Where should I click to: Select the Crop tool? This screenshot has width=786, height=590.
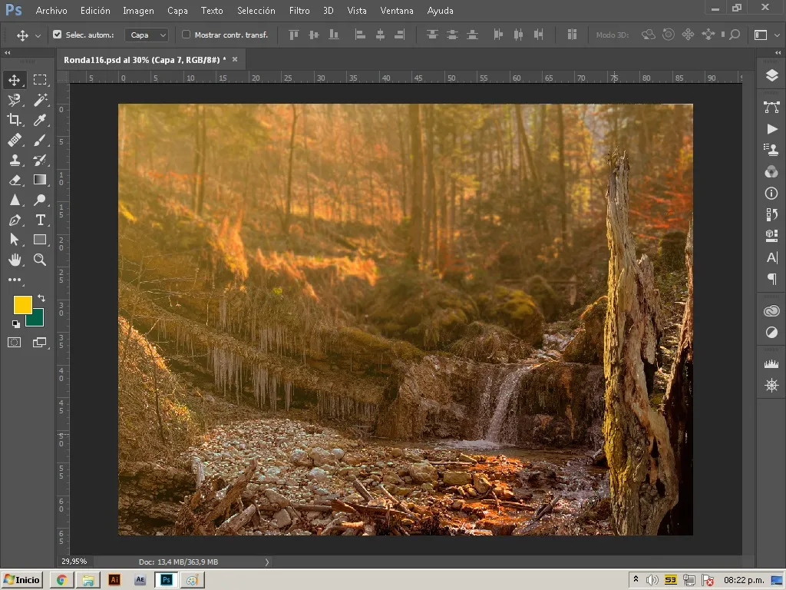pyautogui.click(x=15, y=119)
